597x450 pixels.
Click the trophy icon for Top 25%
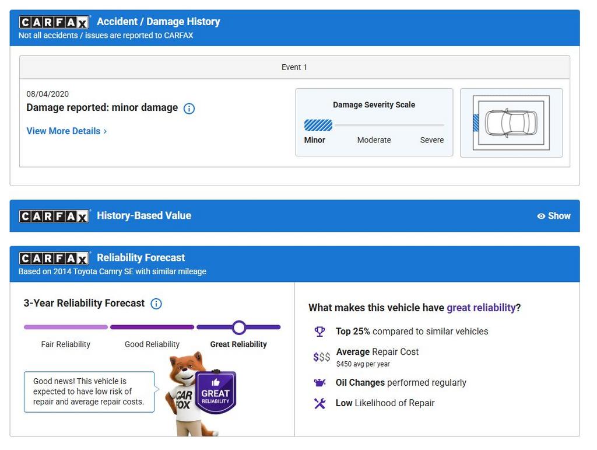[320, 332]
